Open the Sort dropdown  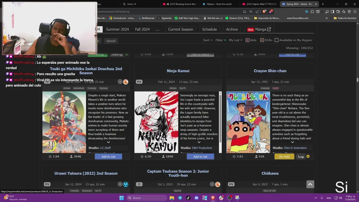click(x=208, y=40)
